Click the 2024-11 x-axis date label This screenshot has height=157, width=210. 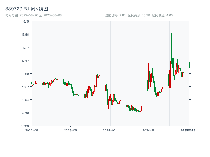click(x=148, y=130)
